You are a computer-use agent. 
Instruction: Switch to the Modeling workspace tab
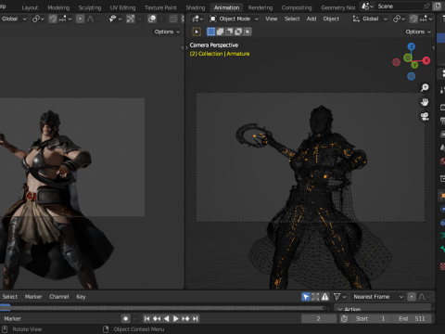pyautogui.click(x=58, y=7)
